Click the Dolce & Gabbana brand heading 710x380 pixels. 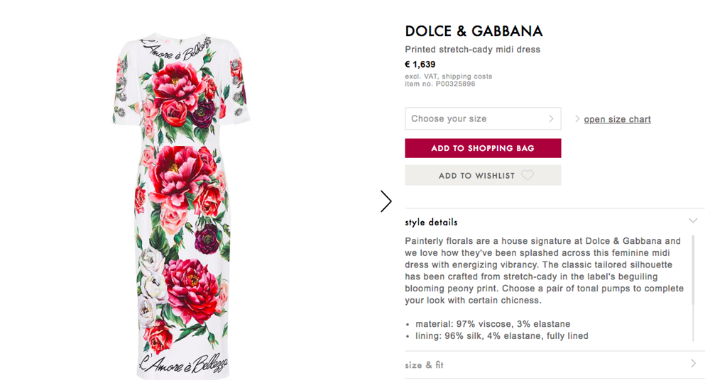point(474,31)
